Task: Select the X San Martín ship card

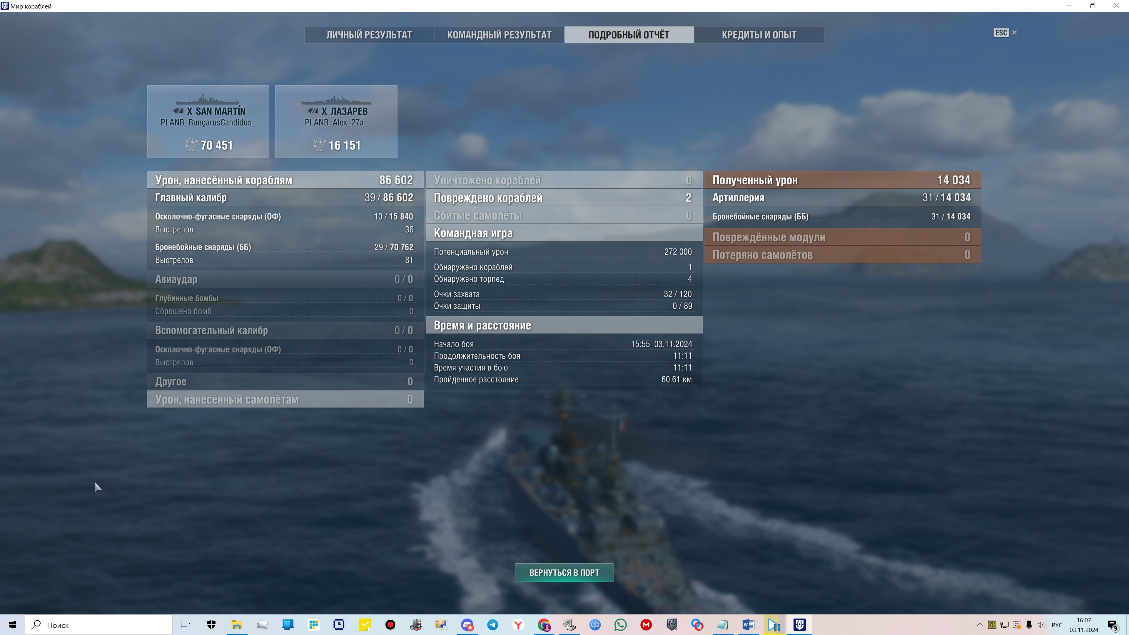Action: click(x=208, y=121)
